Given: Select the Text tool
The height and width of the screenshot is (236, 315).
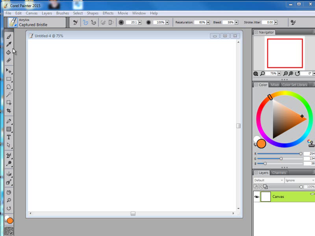Looking at the screenshot, I should click(9, 136).
